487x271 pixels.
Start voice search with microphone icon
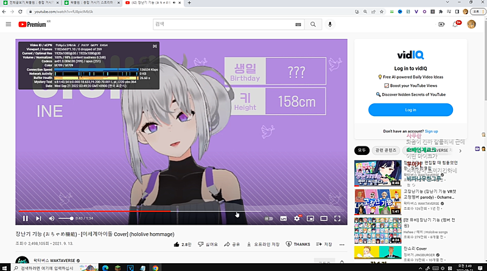click(x=330, y=24)
